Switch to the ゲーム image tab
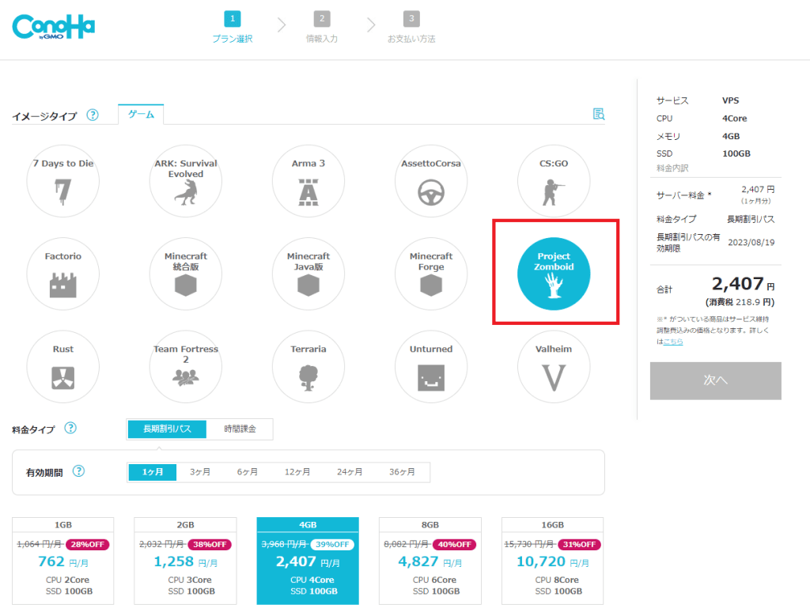Screen dimensions: 810x612 (141, 114)
